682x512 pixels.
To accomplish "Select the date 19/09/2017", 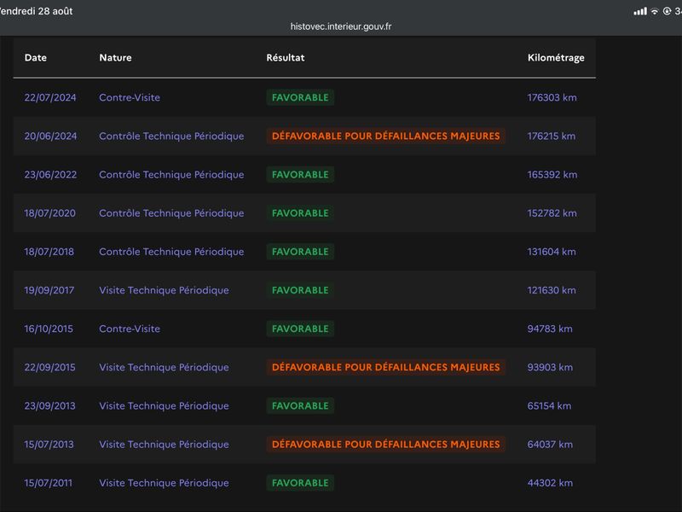I will coord(49,290).
